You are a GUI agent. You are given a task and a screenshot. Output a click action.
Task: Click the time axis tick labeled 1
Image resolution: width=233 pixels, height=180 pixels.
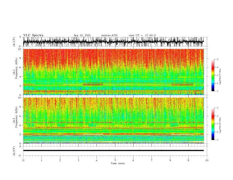point(41,160)
